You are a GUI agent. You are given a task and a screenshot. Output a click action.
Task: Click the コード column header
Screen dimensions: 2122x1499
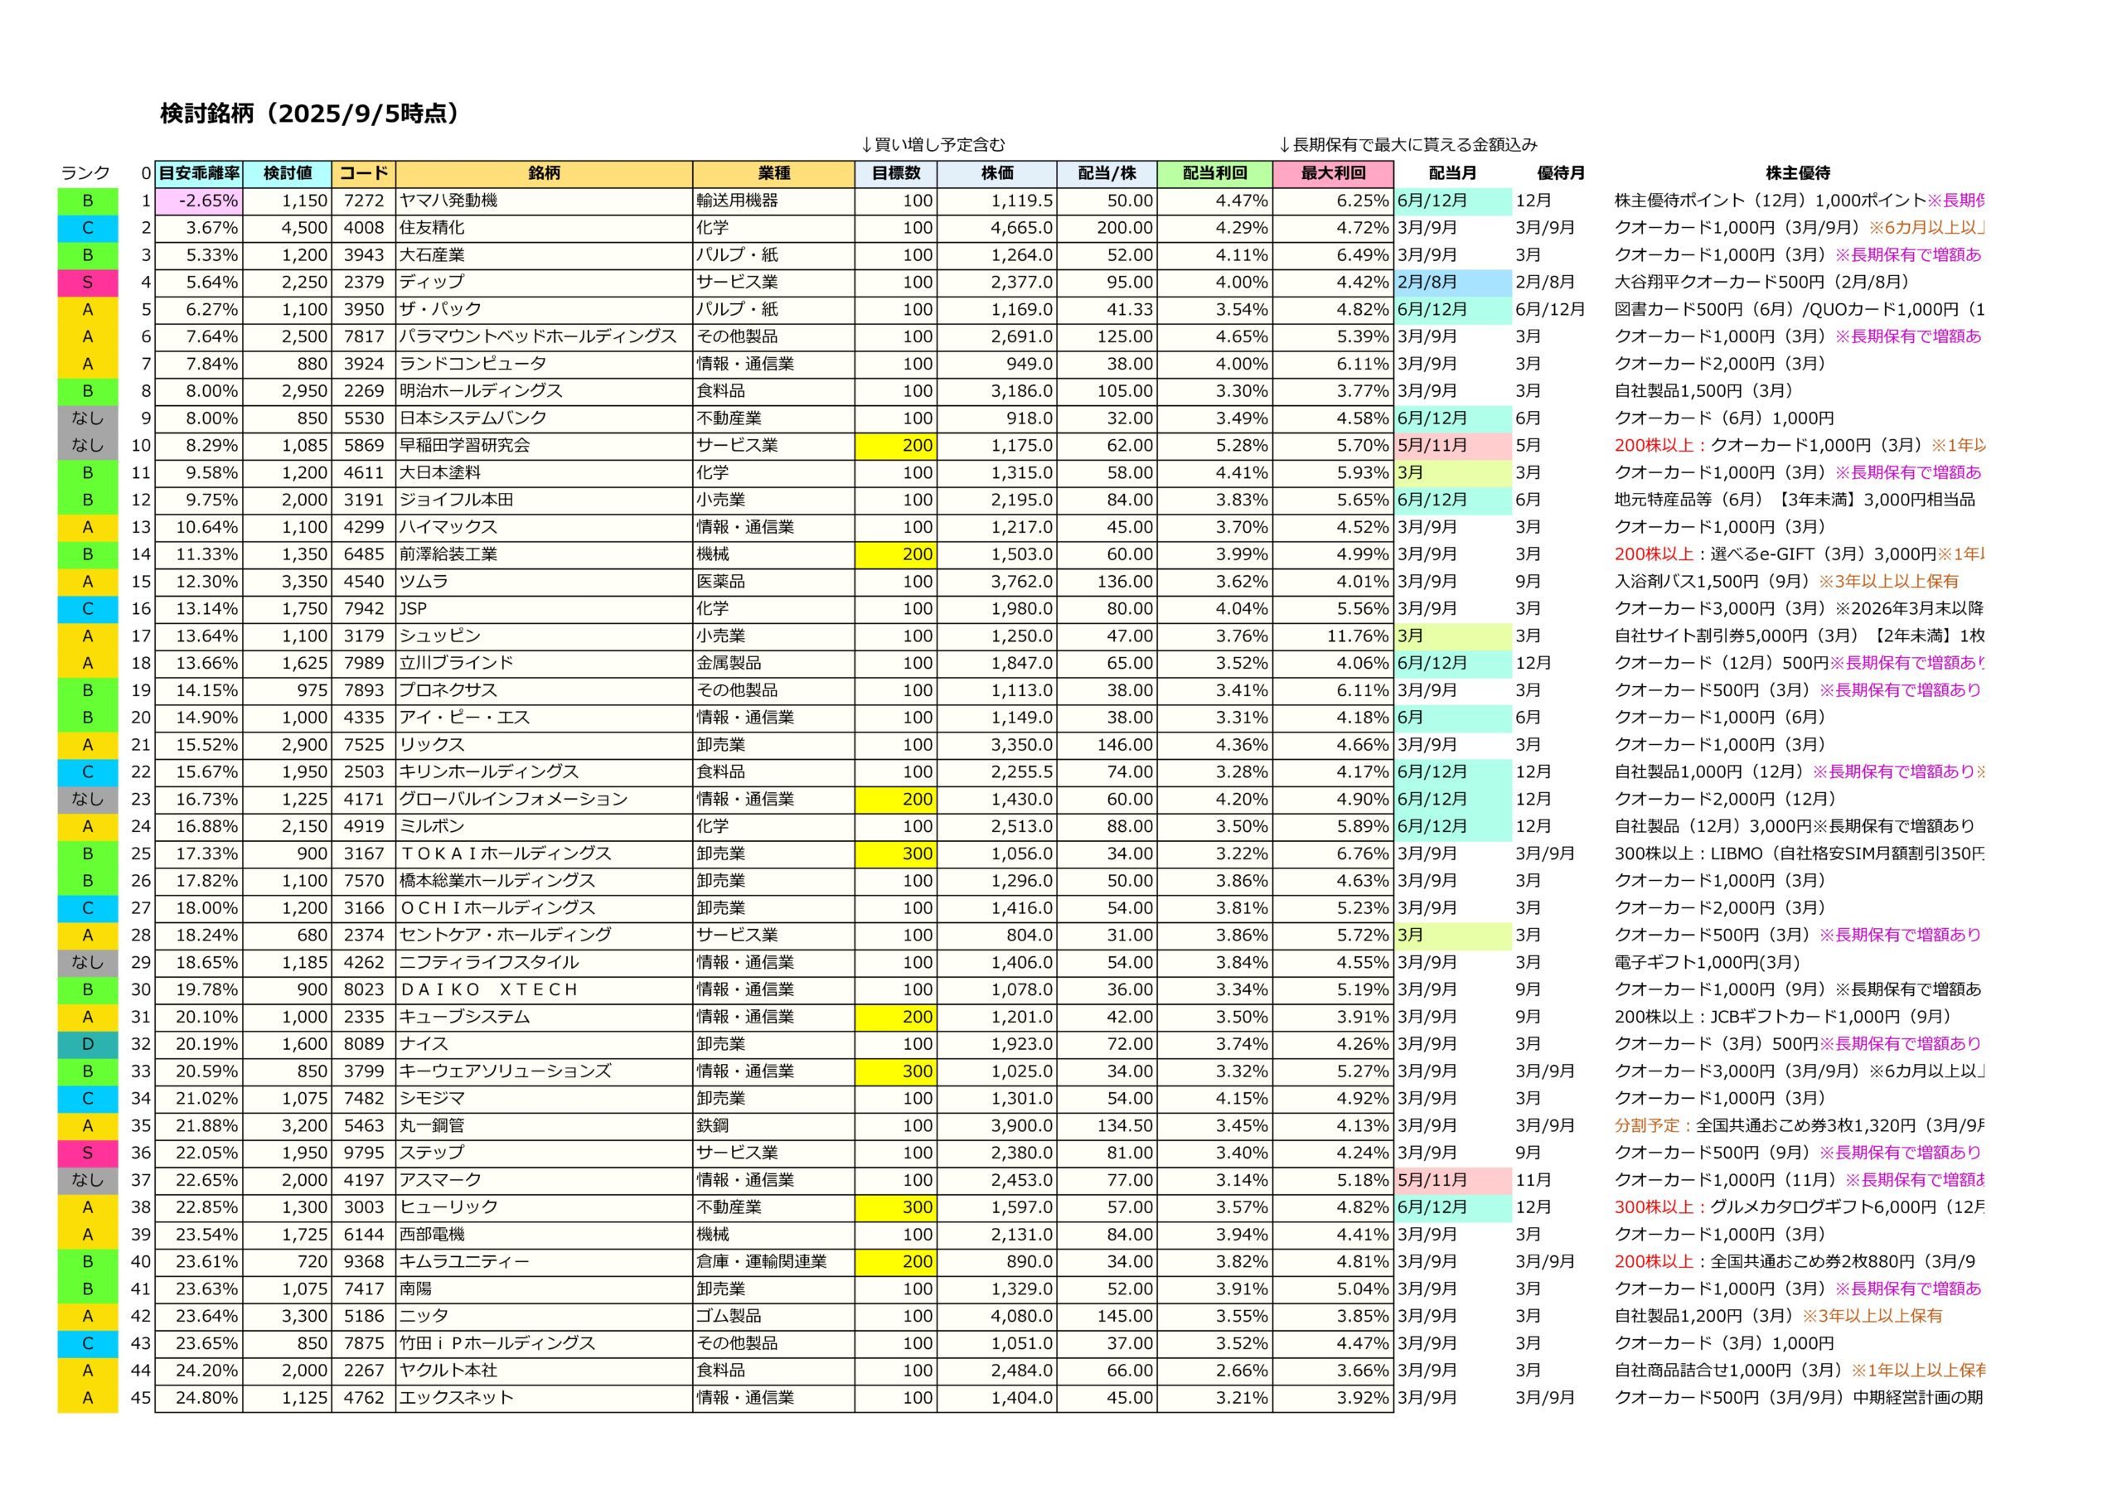coord(363,174)
